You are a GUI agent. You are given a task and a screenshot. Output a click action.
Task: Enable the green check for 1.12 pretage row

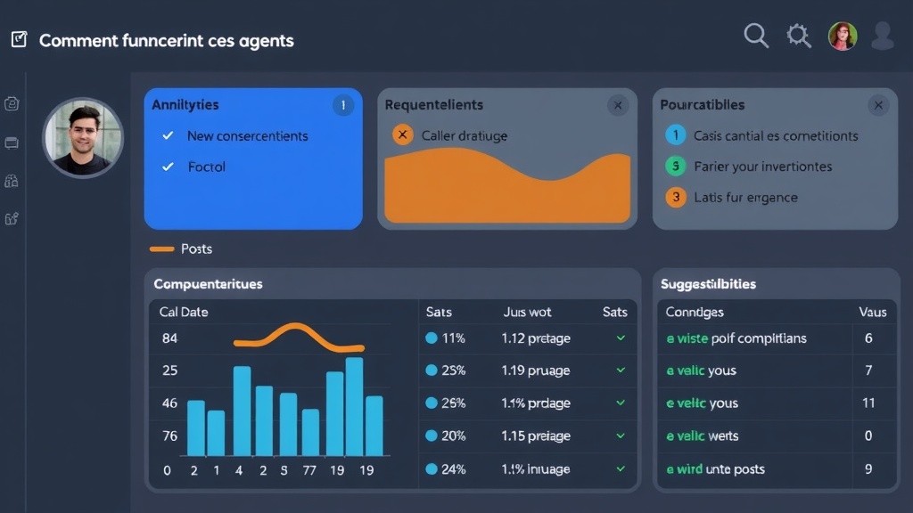[621, 338]
